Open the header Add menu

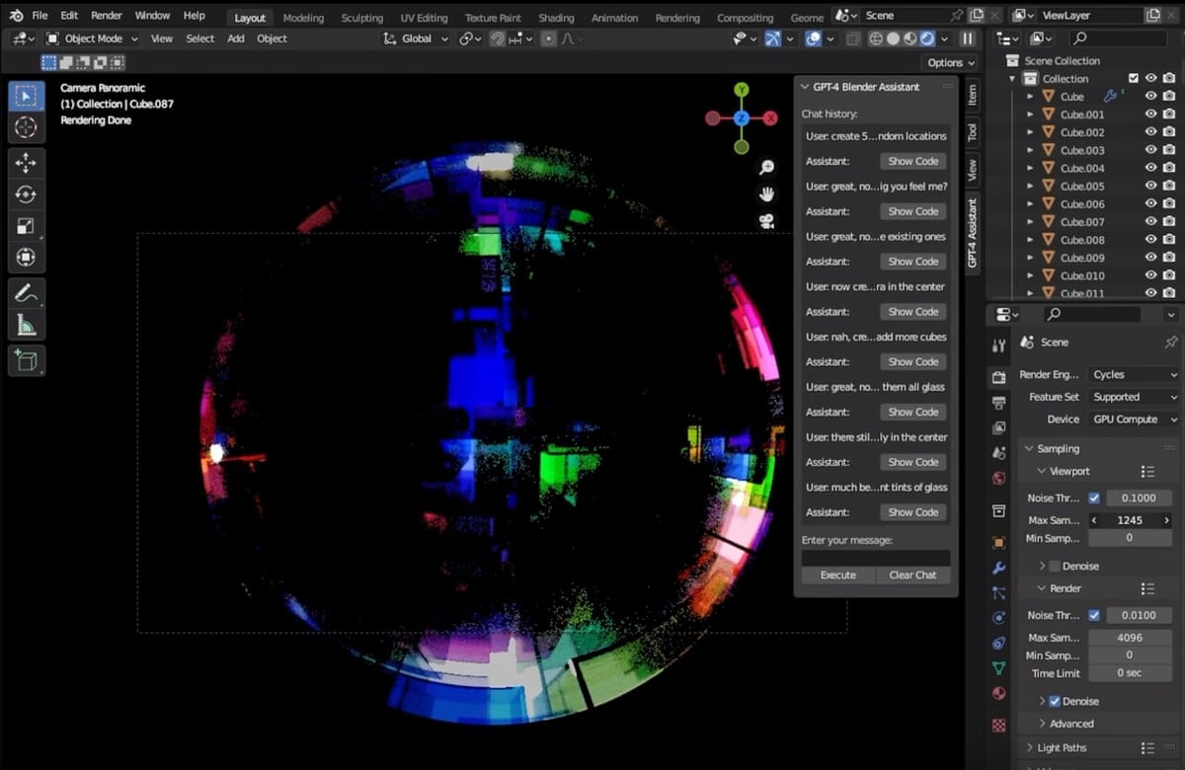click(236, 38)
